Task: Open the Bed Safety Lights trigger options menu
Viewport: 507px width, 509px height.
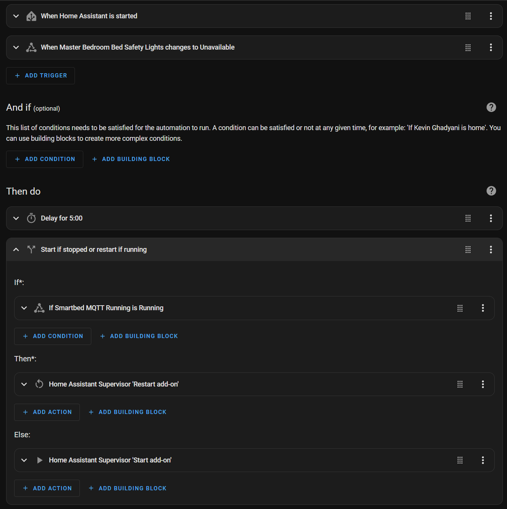Action: pos(491,47)
